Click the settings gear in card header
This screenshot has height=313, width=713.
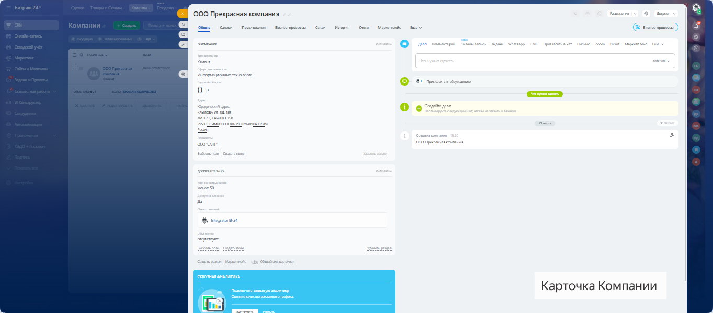[x=646, y=14]
